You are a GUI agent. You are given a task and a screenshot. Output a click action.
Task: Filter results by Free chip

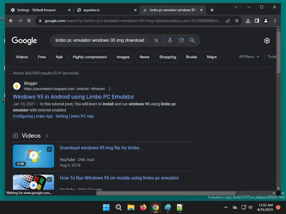(42, 57)
